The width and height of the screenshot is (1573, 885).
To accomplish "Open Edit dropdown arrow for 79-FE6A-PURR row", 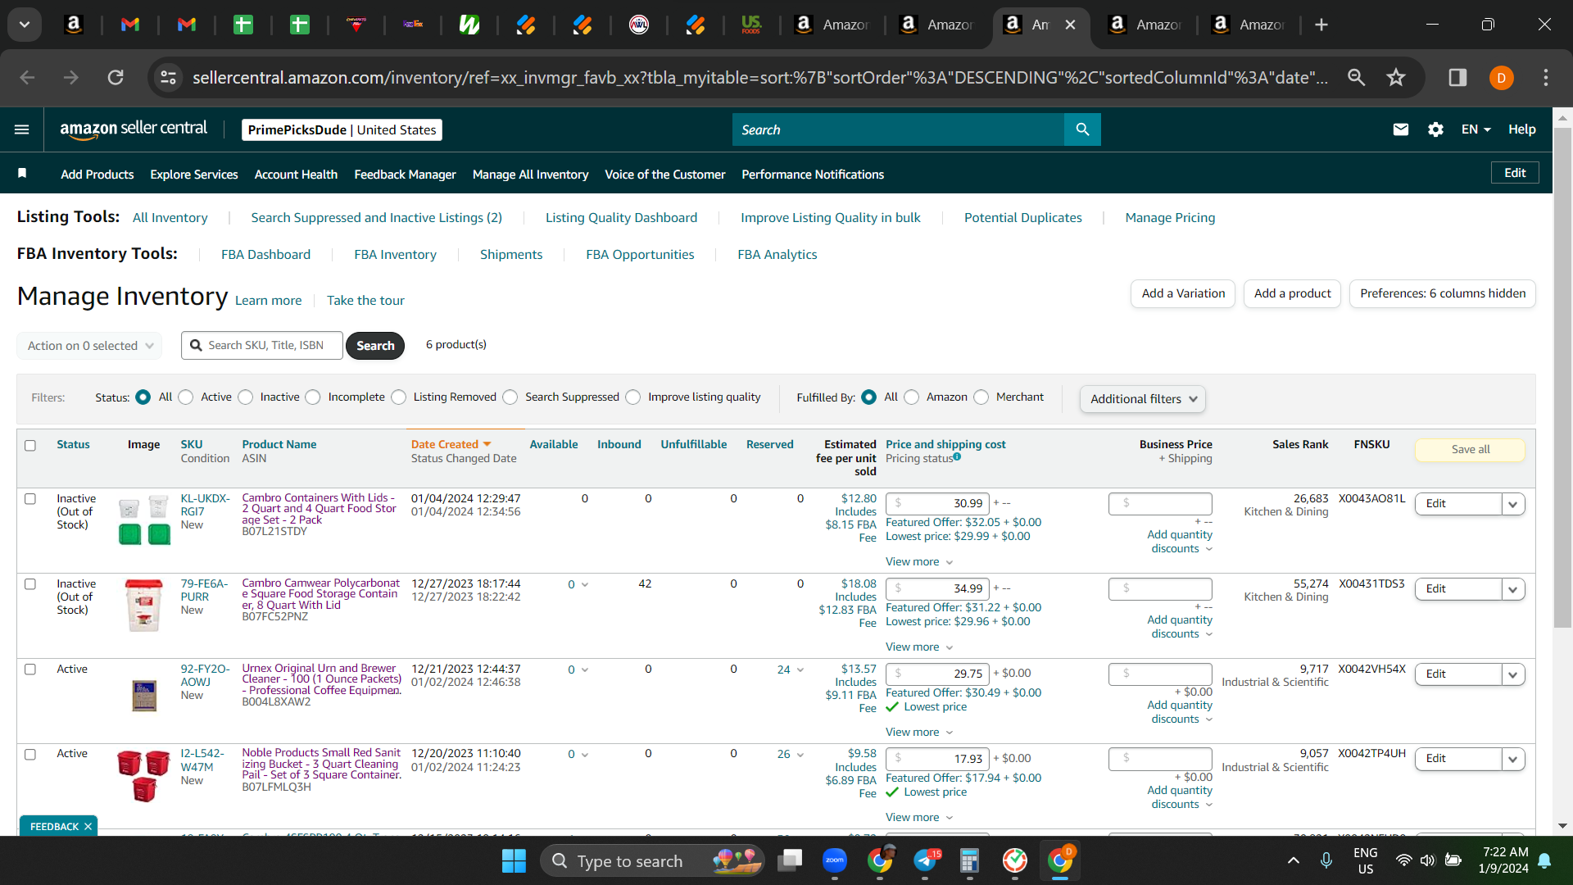I will [1513, 589].
